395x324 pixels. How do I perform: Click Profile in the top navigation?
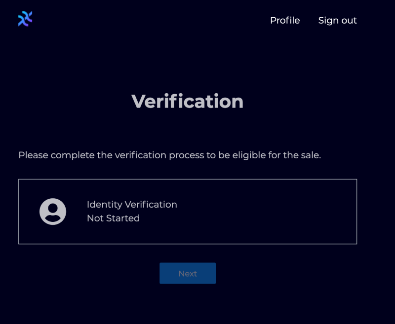coord(285,20)
